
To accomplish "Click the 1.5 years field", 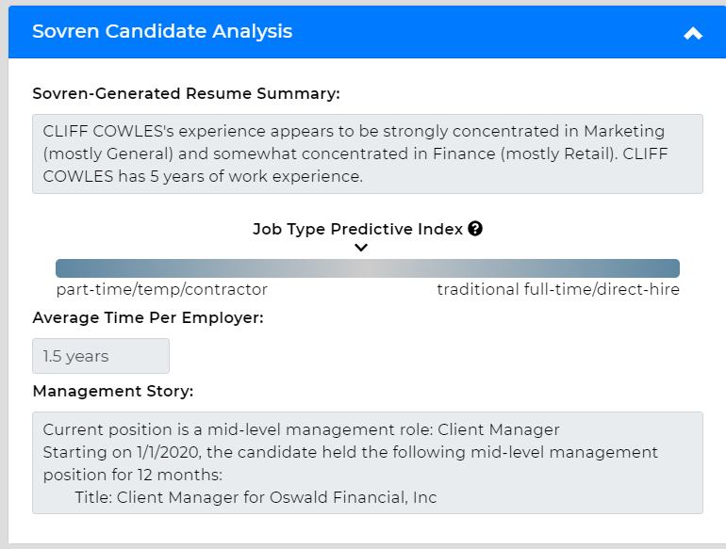I will (x=101, y=356).
